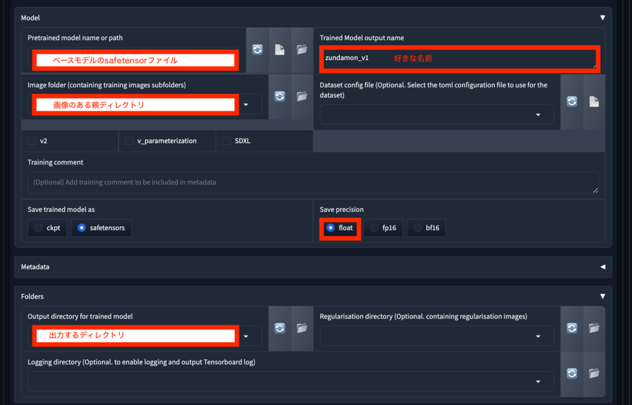Choose fp16 save precision
632x405 pixels.
coord(383,228)
